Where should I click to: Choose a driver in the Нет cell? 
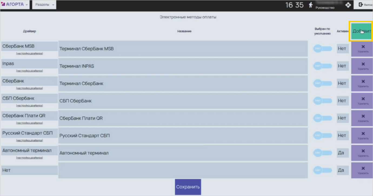click(x=29, y=170)
